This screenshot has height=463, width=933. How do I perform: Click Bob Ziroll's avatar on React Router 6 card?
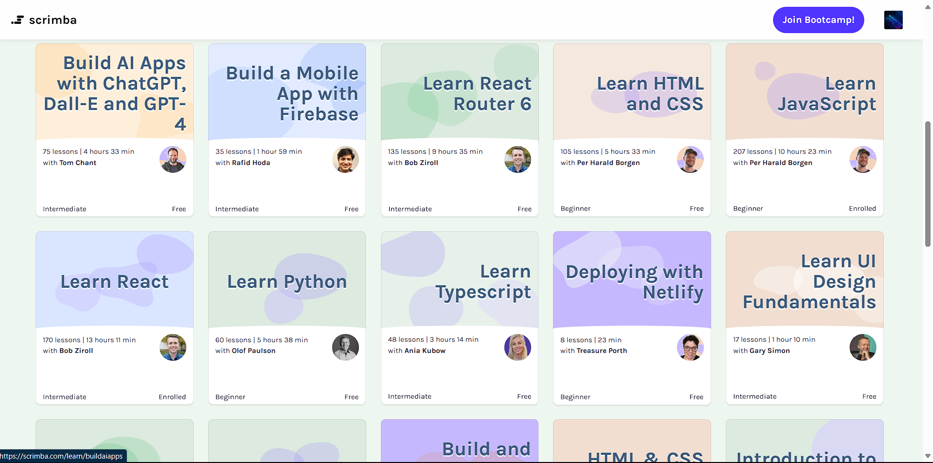tap(517, 159)
